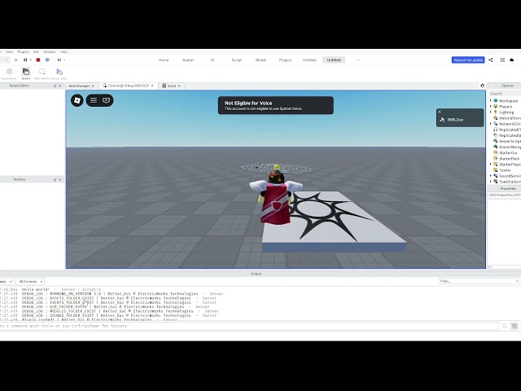
Task: Close the Script document tab
Action: 179,86
